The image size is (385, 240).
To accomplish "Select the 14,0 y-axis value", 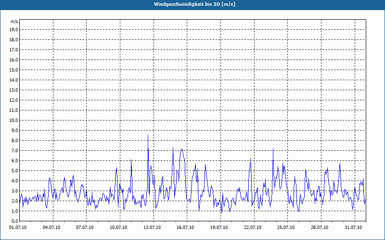I will pos(13,80).
